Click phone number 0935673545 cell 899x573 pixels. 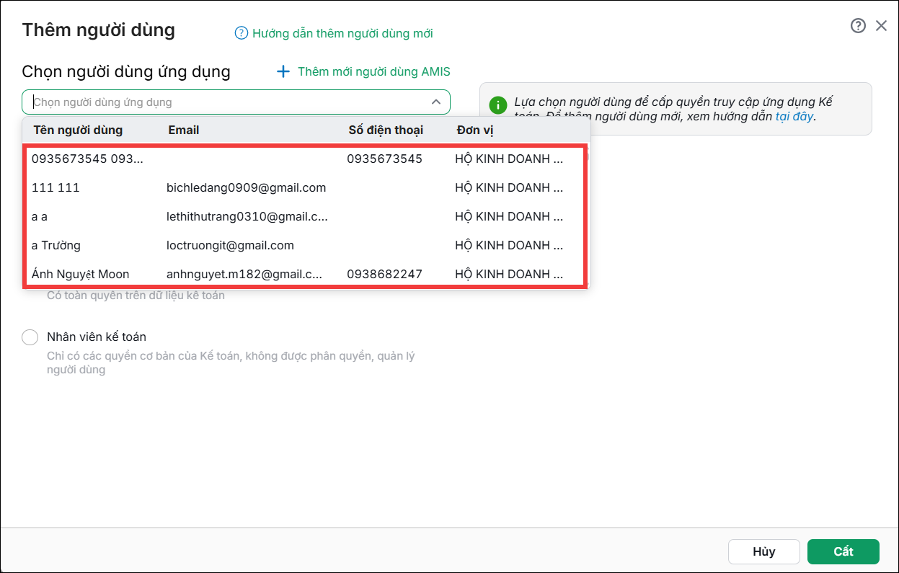coord(384,159)
